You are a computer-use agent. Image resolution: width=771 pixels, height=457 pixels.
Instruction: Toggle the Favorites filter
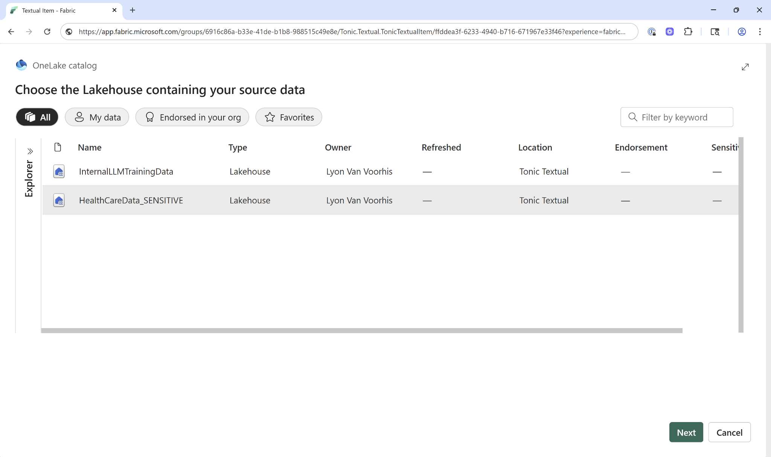(288, 117)
